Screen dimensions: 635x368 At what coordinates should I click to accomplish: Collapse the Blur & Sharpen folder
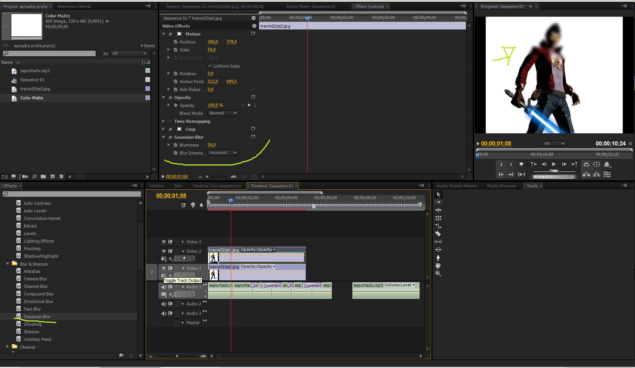tap(8, 264)
